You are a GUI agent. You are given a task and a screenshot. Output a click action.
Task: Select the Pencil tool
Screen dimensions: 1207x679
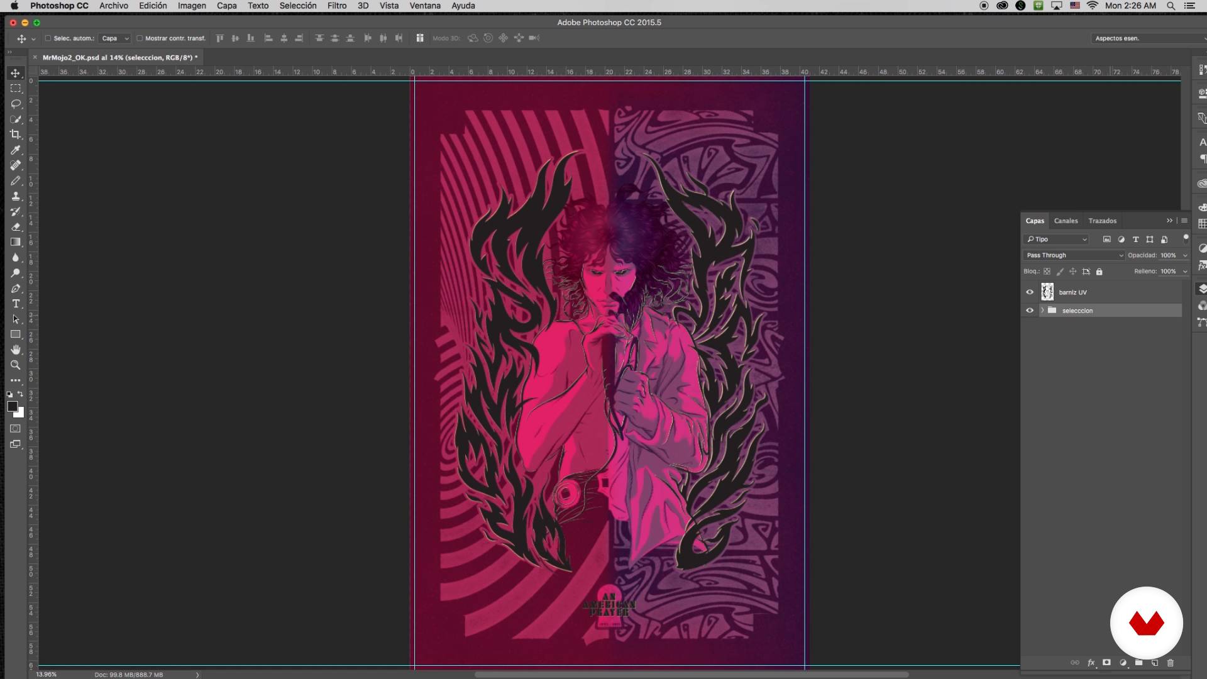(x=16, y=180)
